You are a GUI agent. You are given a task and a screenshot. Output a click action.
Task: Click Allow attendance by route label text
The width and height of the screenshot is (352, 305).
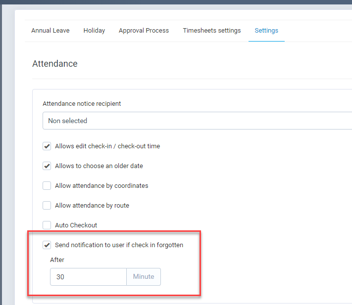(x=92, y=205)
